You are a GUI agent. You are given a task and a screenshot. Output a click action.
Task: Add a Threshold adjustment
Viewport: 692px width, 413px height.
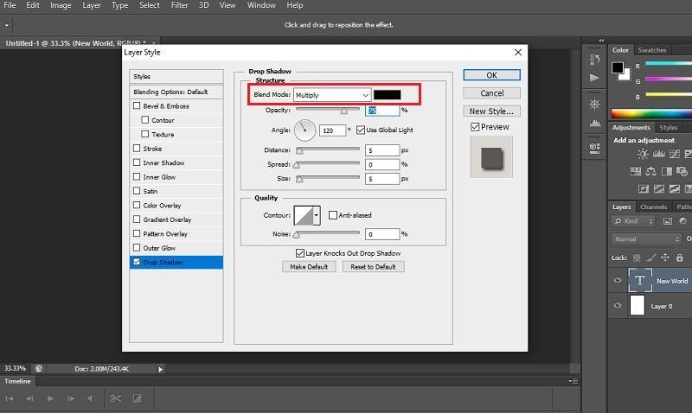[675, 189]
